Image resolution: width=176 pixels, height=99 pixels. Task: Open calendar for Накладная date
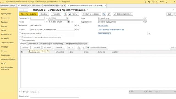[68, 18]
